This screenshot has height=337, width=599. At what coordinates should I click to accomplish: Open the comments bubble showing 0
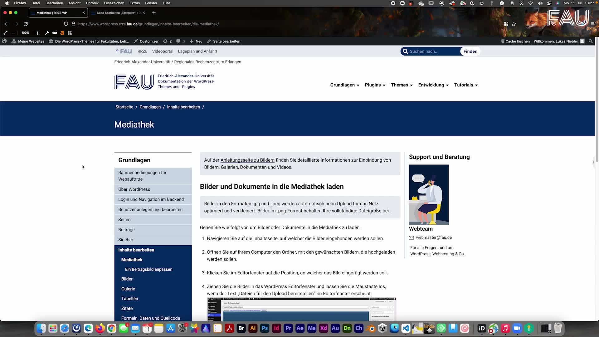[x=179, y=41]
